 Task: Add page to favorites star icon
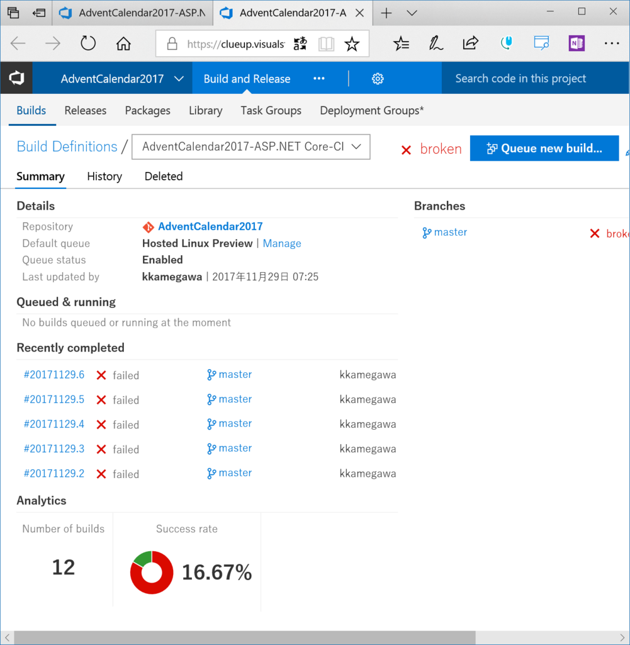[x=352, y=43]
